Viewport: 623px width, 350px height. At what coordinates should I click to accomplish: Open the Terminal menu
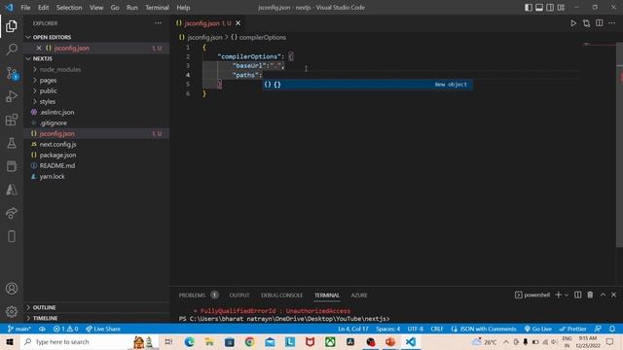tap(157, 8)
